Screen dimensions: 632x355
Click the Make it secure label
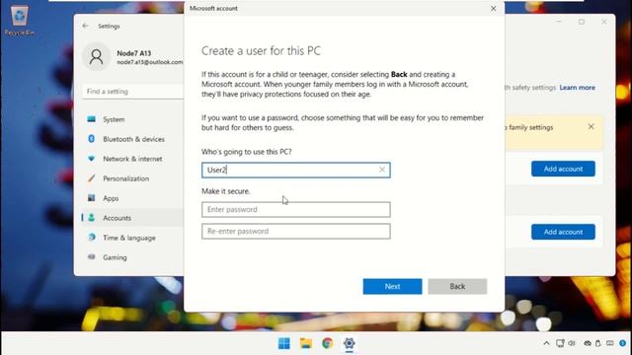(226, 191)
